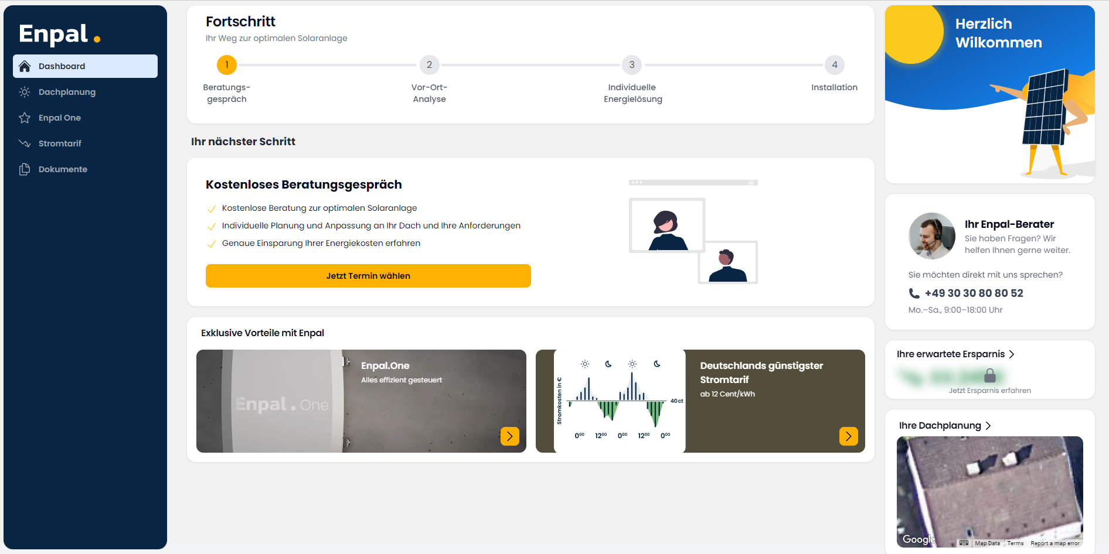Call +49 30 30 80 80 52
This screenshot has width=1109, height=554.
(x=974, y=293)
